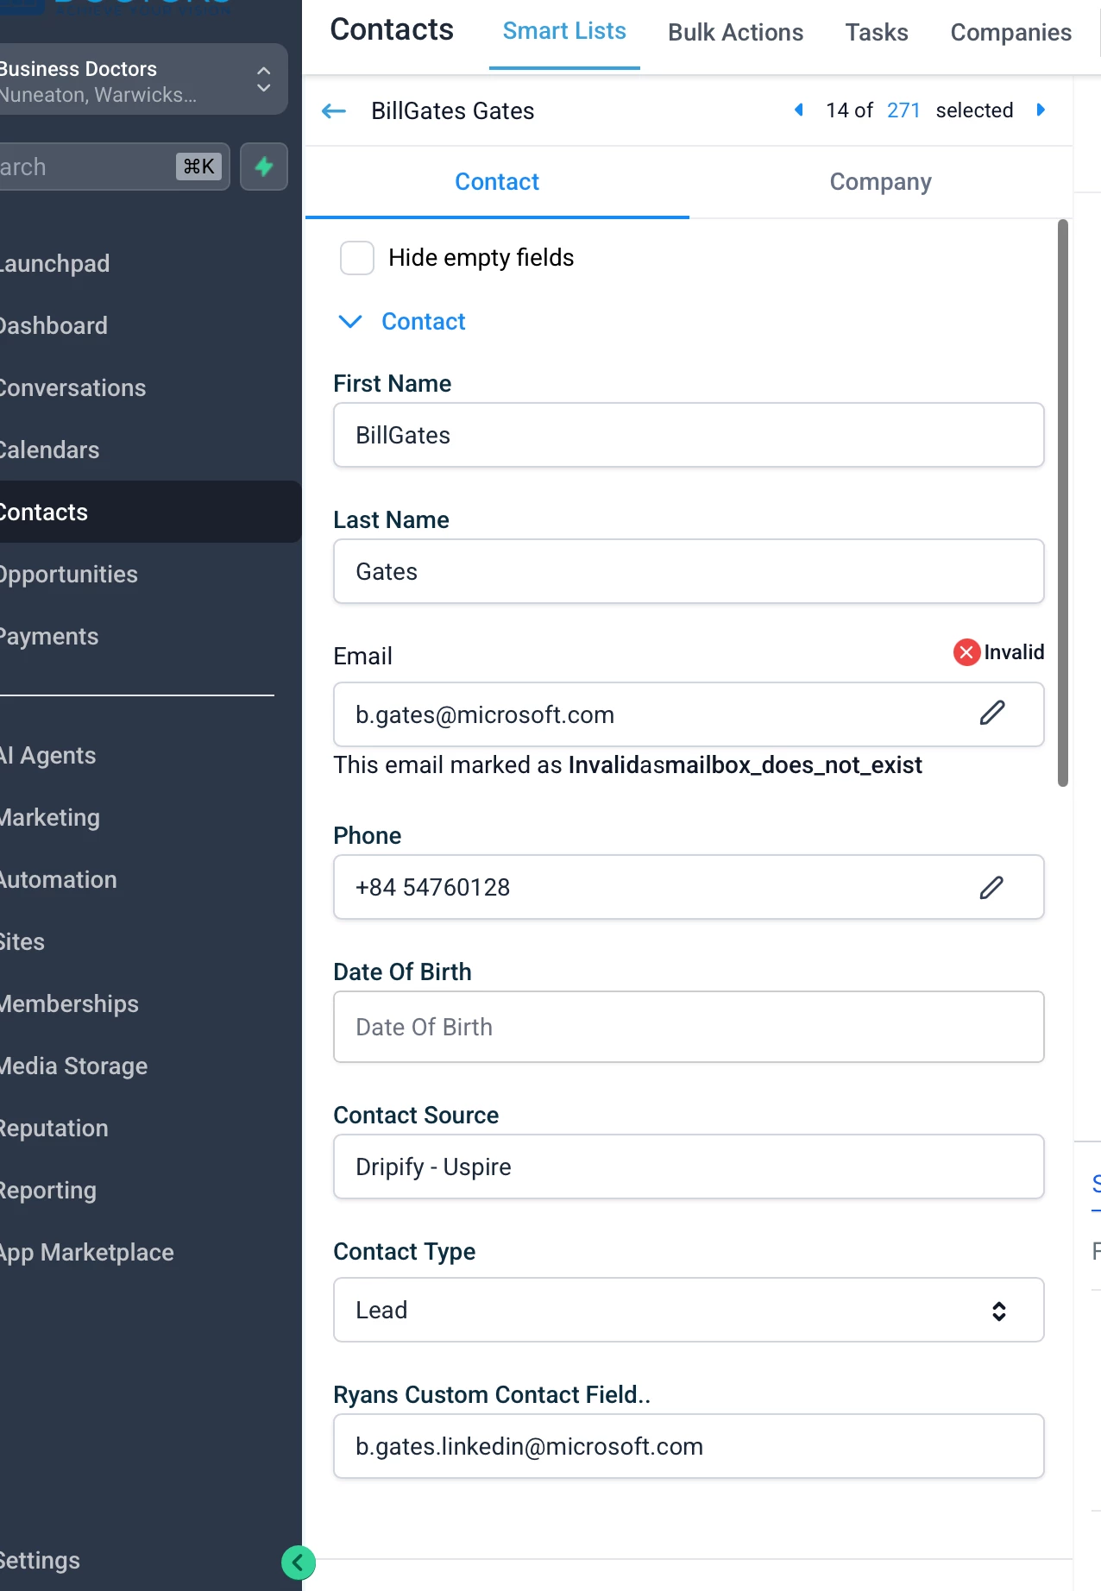Click the contact panel vertical scrollbar
This screenshot has width=1101, height=1591.
1063,503
